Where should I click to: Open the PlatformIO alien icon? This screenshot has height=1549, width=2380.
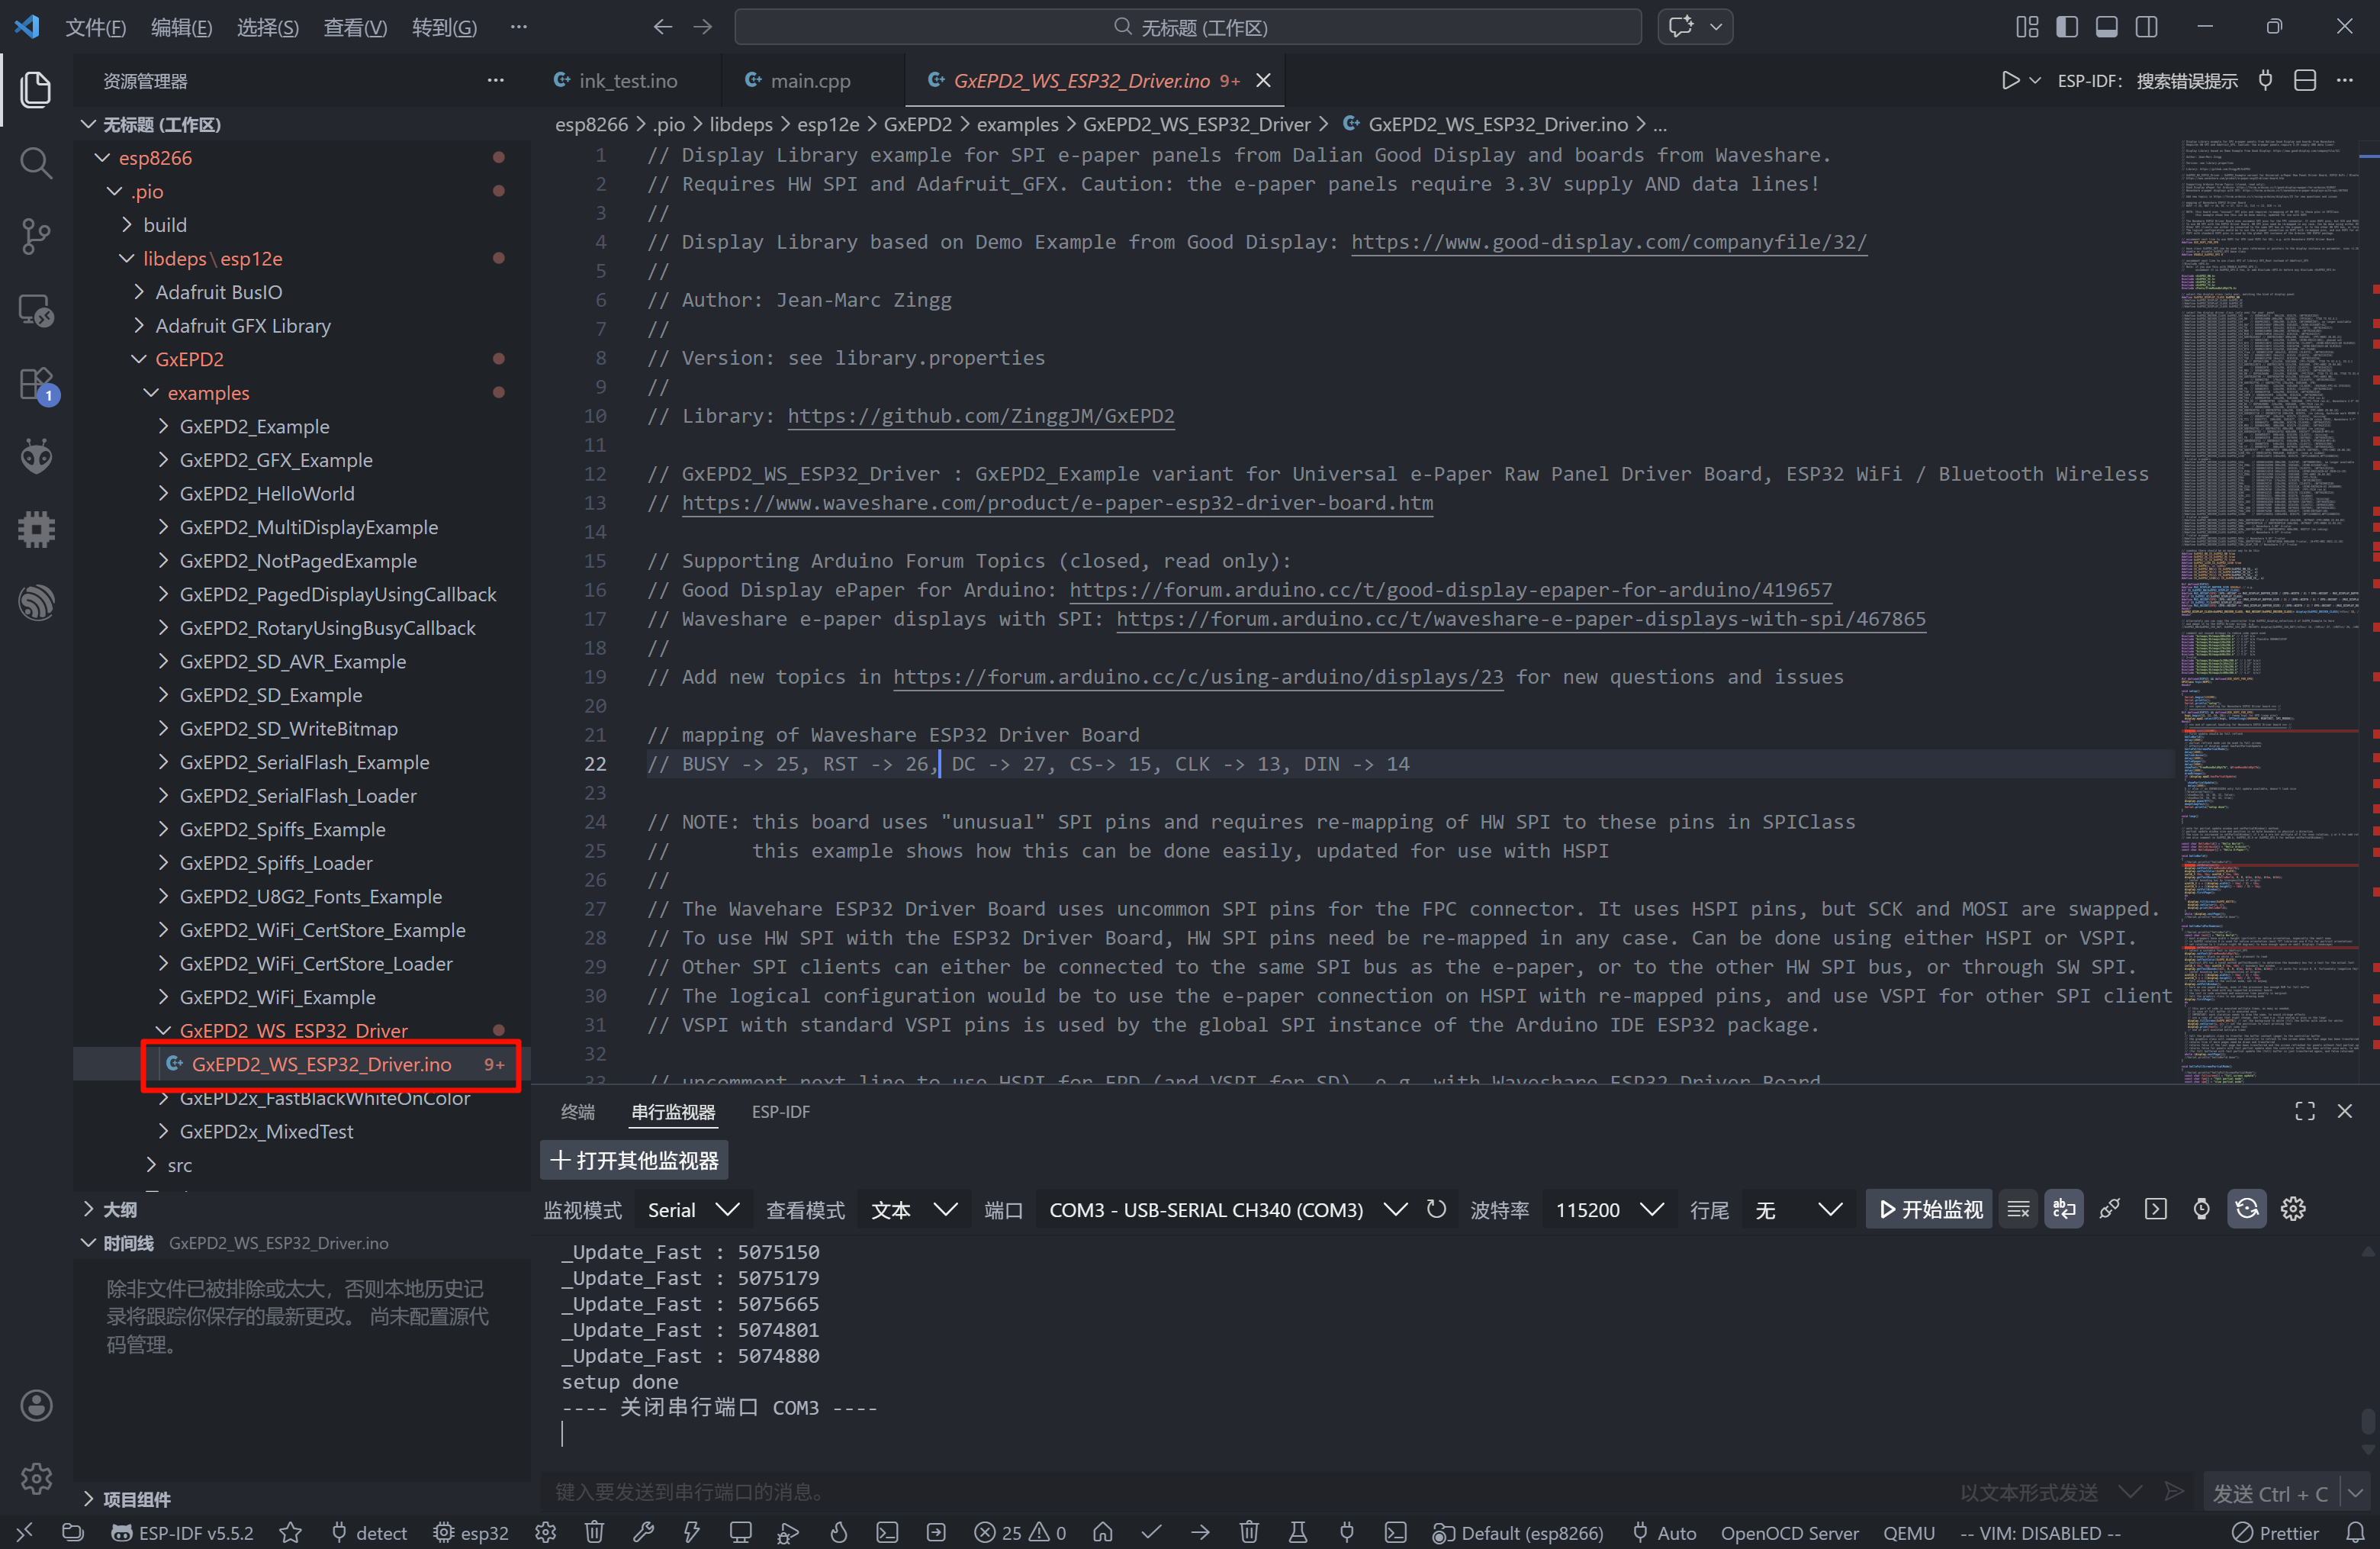point(36,457)
